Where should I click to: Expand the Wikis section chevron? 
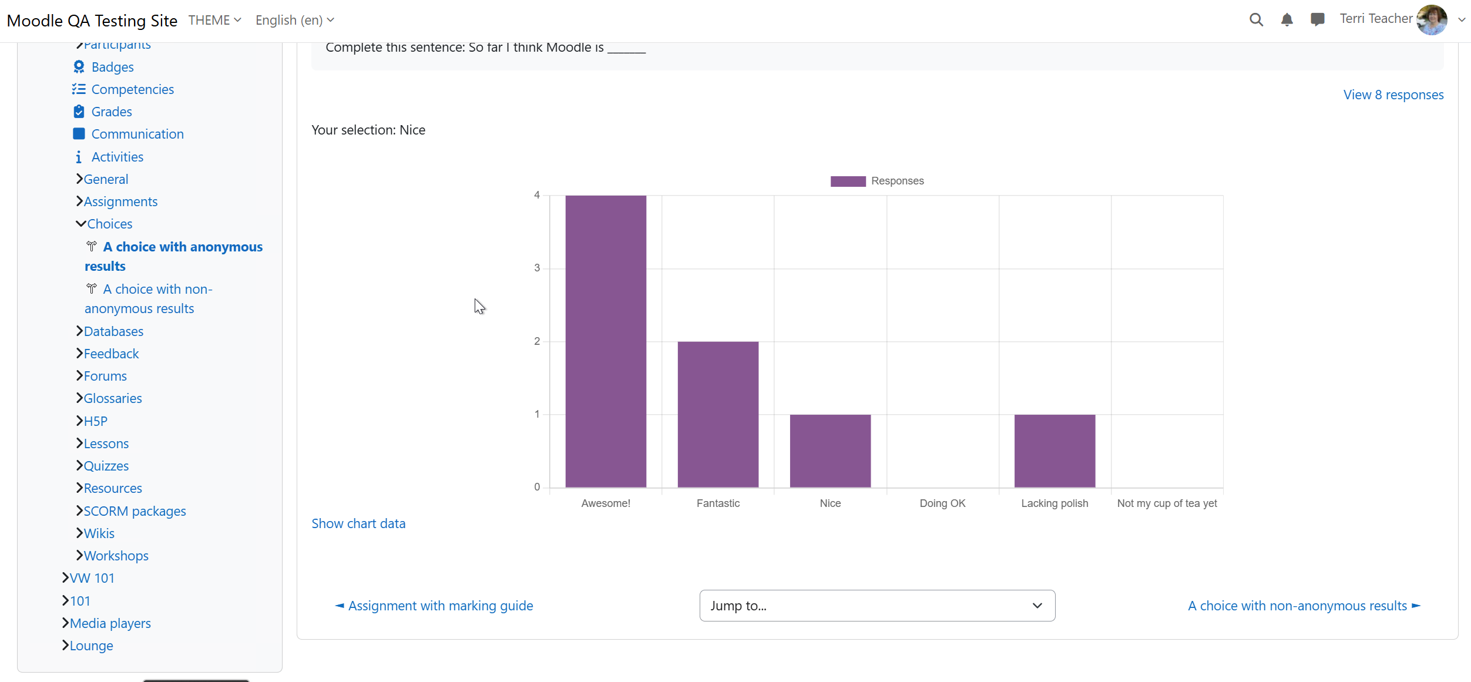(x=79, y=533)
